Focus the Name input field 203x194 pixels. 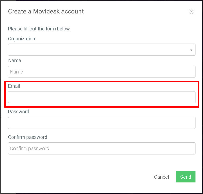coord(102,72)
